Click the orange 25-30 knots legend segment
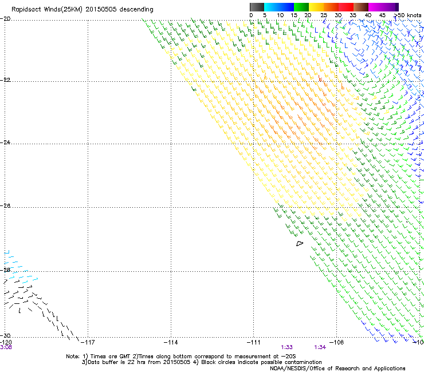Viewport: 424px width, 372px height. point(331,7)
